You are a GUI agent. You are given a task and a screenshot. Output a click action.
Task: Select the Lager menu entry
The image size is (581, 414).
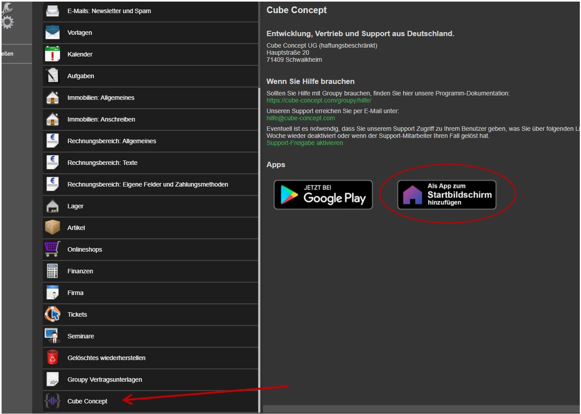pyautogui.click(x=150, y=206)
